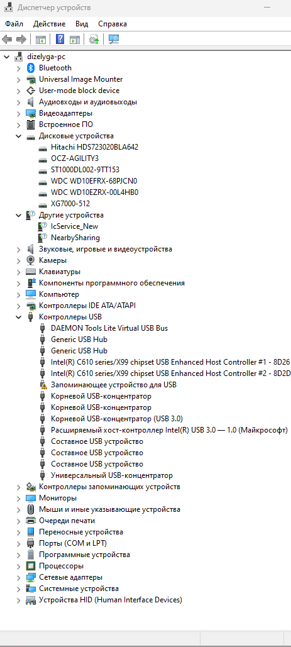Click the Forward arrow toolbar icon
The image size is (291, 647).
tap(21, 40)
